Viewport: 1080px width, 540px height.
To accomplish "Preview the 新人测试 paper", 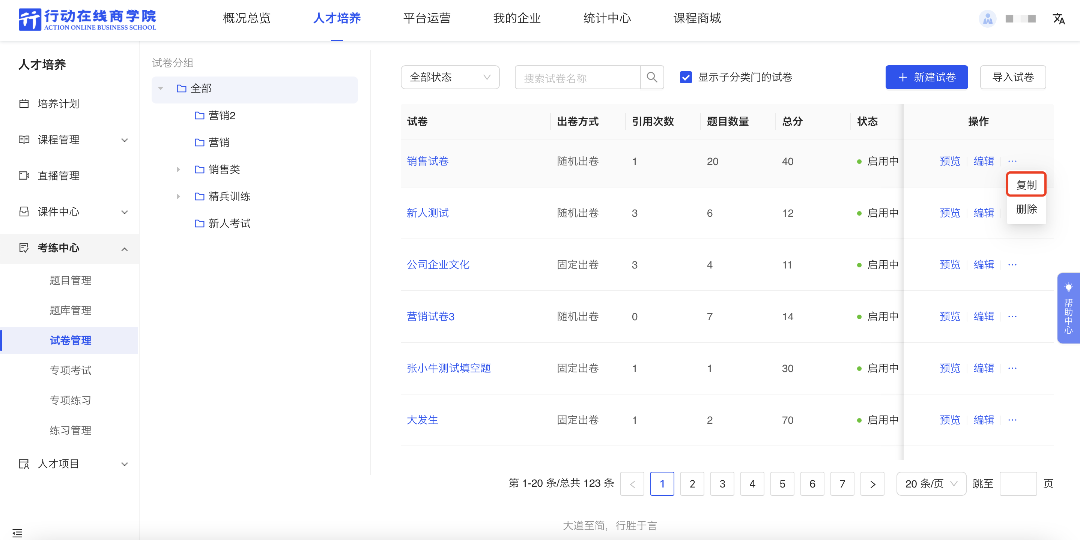I will coord(950,213).
